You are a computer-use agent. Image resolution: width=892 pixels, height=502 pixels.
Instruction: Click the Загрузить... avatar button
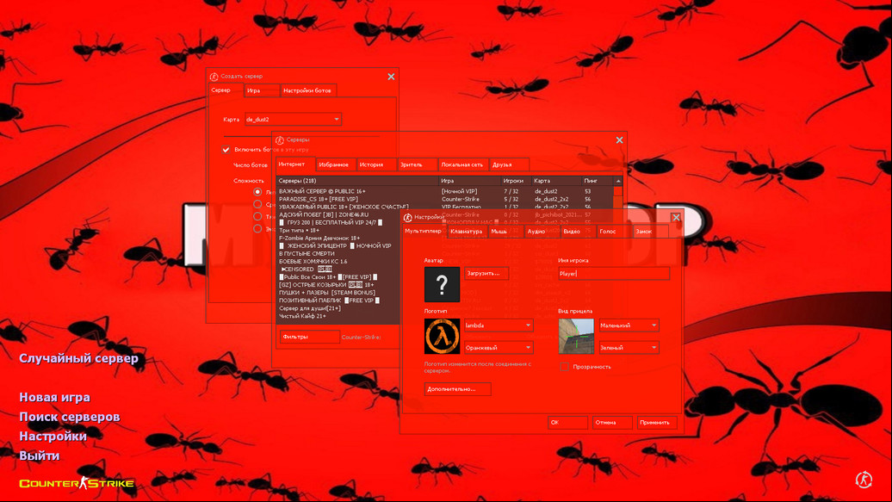pos(486,273)
